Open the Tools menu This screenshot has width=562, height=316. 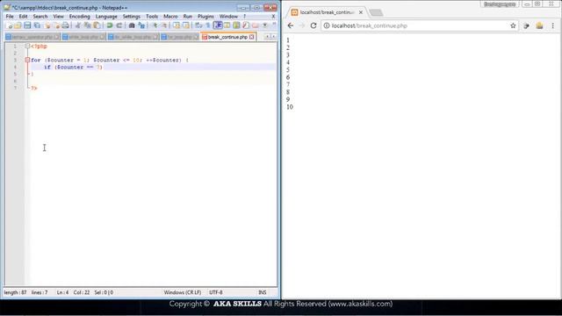[152, 17]
